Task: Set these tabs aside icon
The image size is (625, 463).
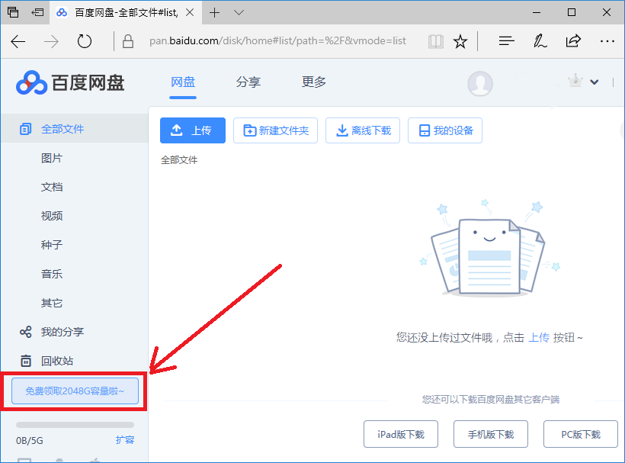Action: coord(37,12)
